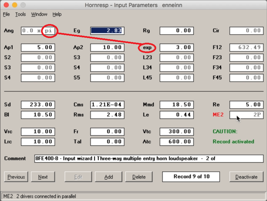Edit the Sd value 233.00

point(38,105)
